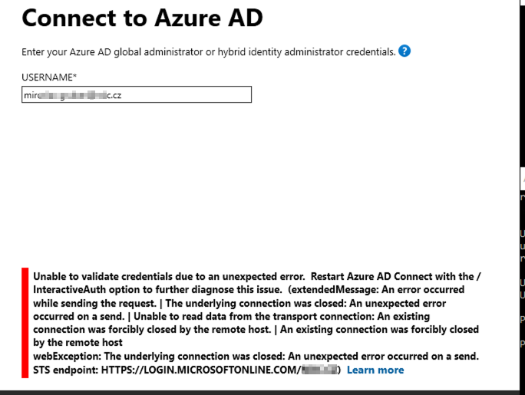Place cursor at start of username text

point(24,95)
